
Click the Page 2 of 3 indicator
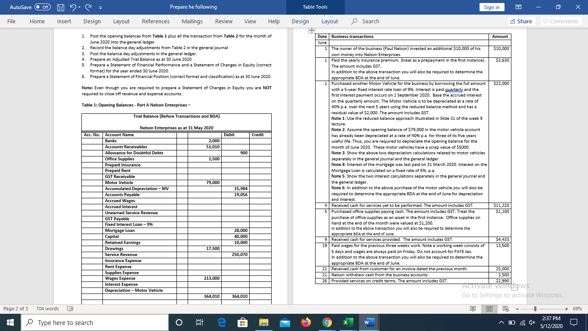(x=15, y=309)
